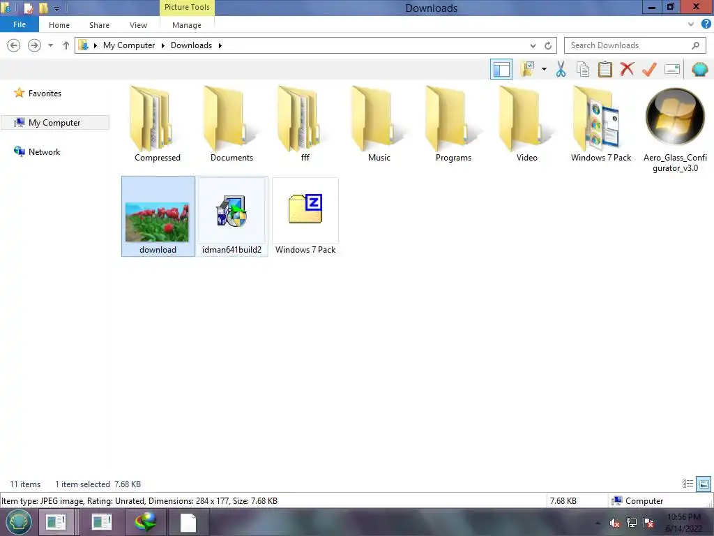714x536 pixels.
Task: Click the magnifier search icon
Action: (695, 45)
